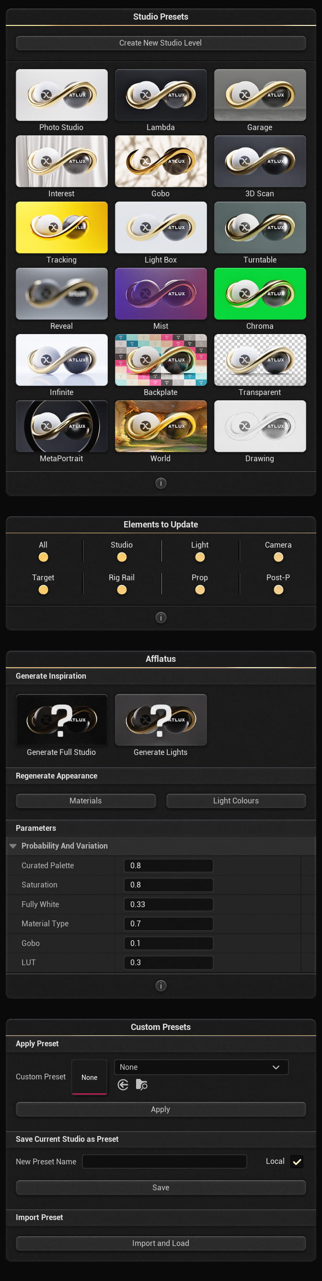The height and width of the screenshot is (1281, 322).
Task: Select the Photo Studio preset
Action: click(x=61, y=95)
